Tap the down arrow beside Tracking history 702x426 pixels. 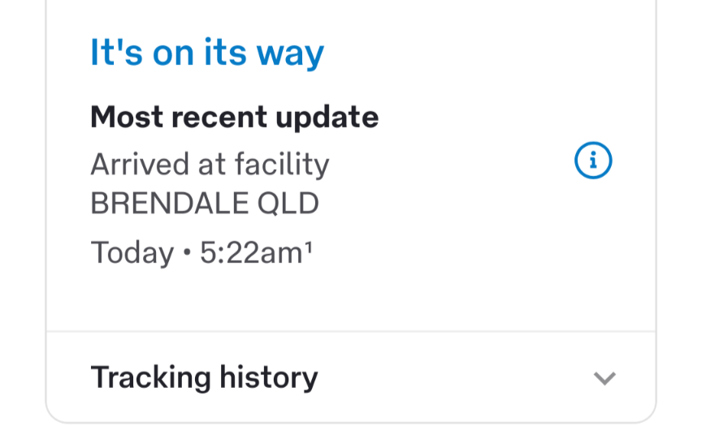click(604, 378)
